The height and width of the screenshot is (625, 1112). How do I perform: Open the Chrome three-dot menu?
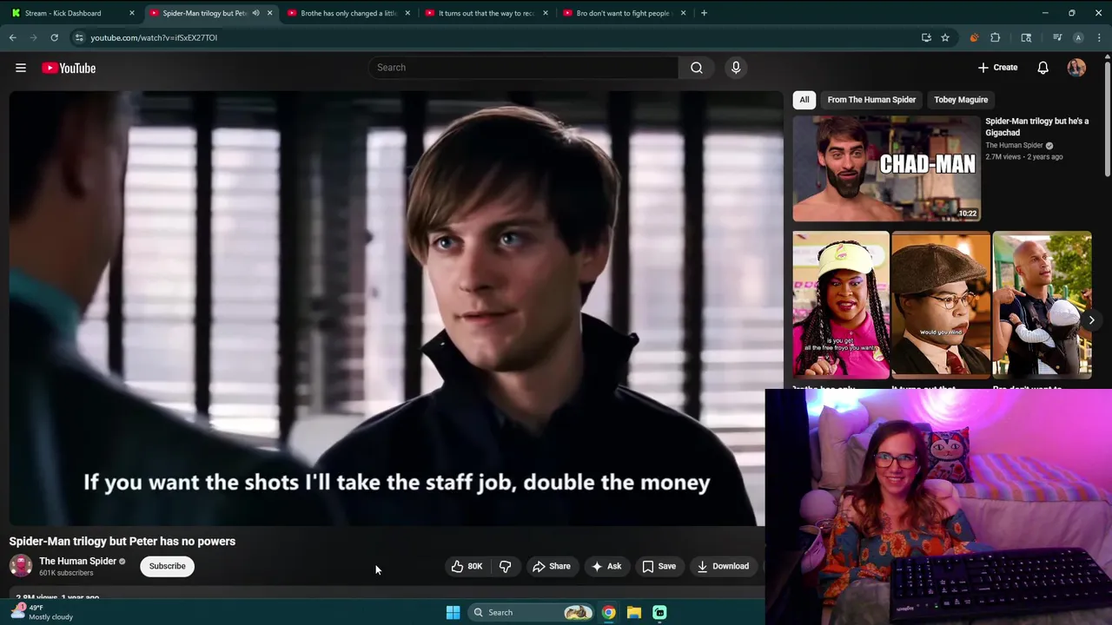[1099, 37]
